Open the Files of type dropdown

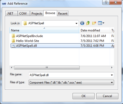(x=71, y=83)
